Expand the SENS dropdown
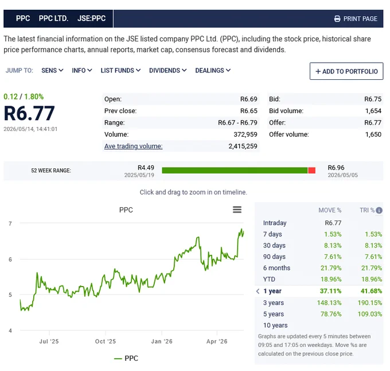Screen dimensions: 390x371 click(52, 71)
